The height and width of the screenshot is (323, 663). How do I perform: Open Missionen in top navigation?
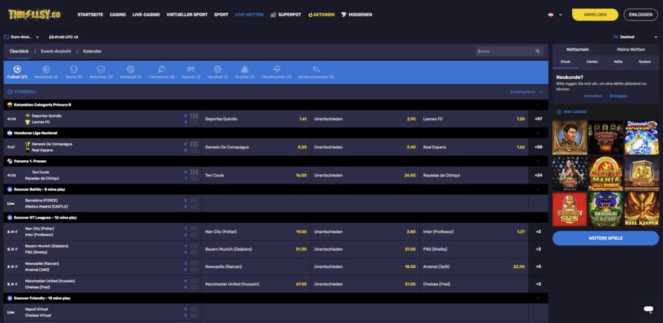coord(357,15)
